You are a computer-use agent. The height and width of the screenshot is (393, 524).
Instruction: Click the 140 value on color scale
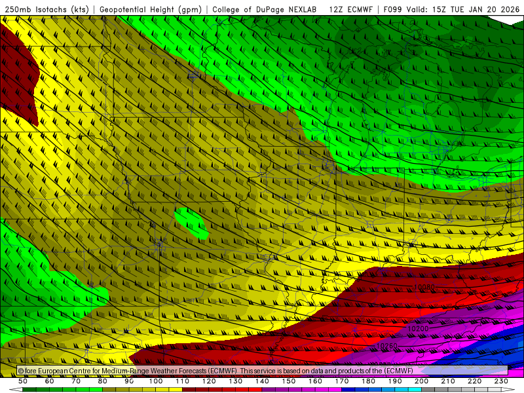262,381
